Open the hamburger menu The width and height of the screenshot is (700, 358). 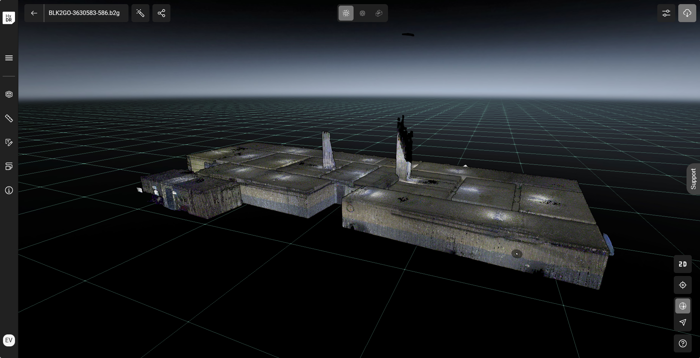[9, 58]
